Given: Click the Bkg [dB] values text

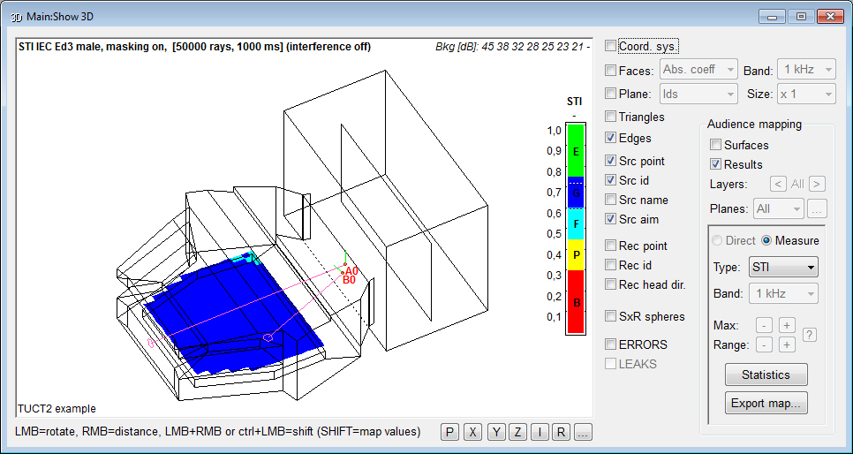Looking at the screenshot, I should pyautogui.click(x=512, y=47).
